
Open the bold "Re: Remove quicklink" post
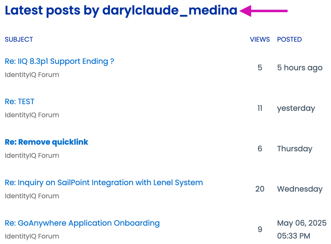(x=46, y=142)
